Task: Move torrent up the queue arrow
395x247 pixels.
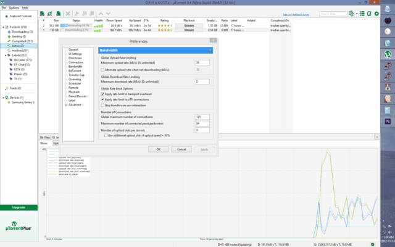Action: [101, 14]
